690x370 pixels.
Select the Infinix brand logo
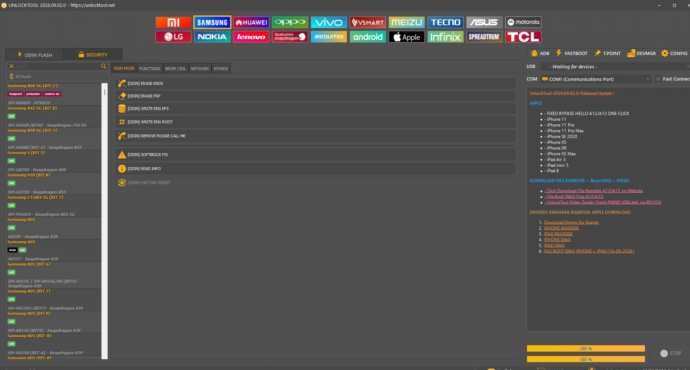tap(445, 37)
